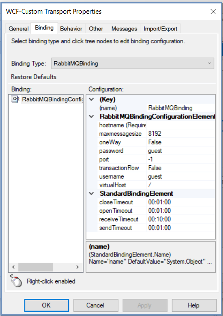223x316 pixels.
Task: Click the OK button
Action: [x=47, y=305]
